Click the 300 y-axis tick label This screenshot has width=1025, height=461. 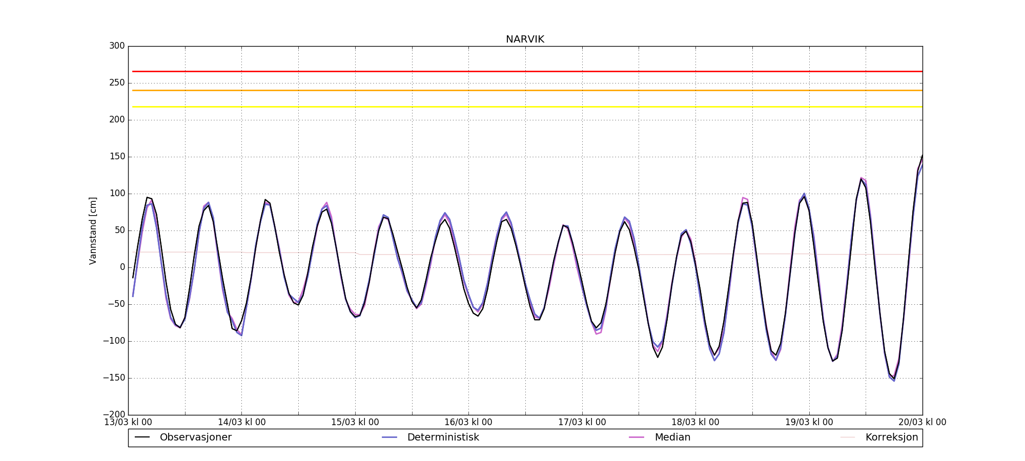pyautogui.click(x=117, y=46)
